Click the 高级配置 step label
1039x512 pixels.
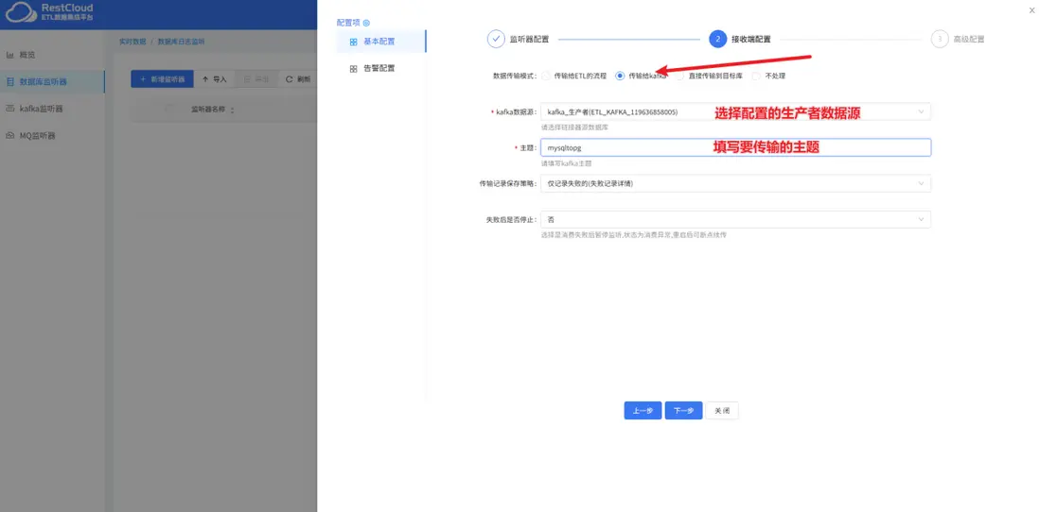tap(969, 39)
